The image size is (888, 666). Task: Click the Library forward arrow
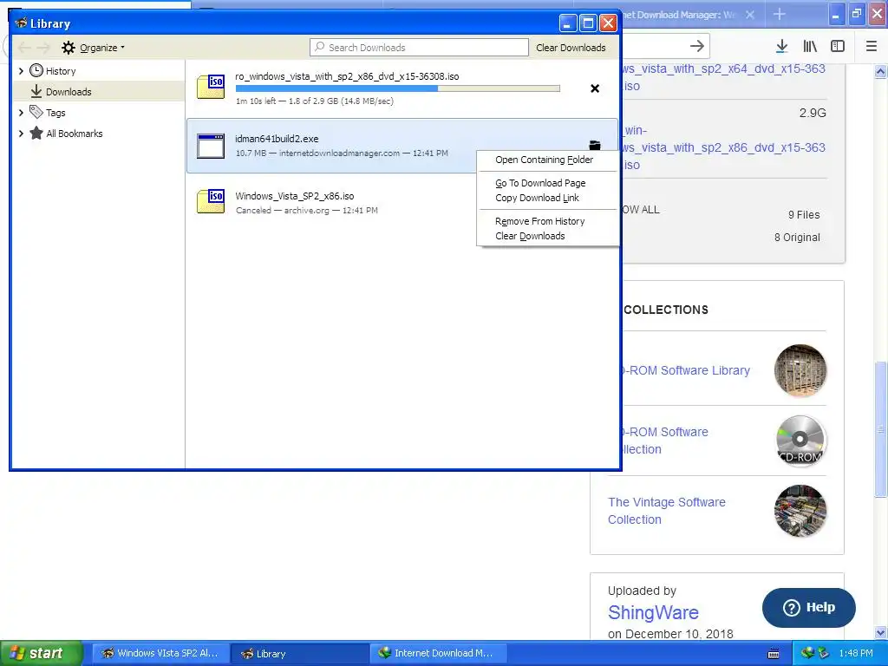coord(43,48)
